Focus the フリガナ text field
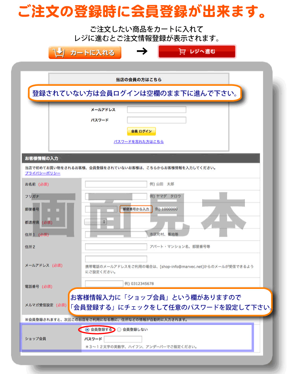Viewport: 290px width, 374px height. pos(116,196)
